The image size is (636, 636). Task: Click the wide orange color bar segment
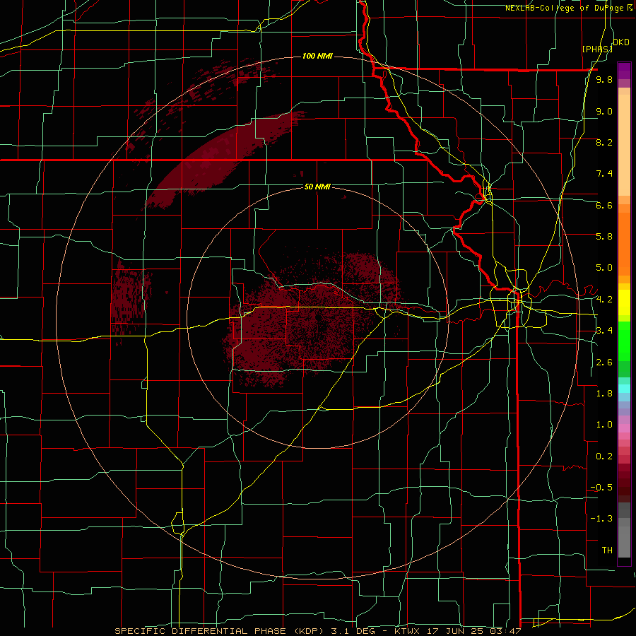[x=624, y=245]
